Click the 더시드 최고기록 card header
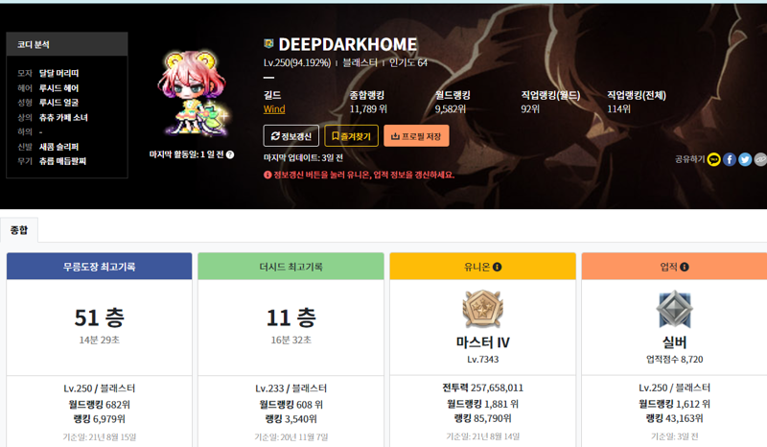This screenshot has width=767, height=447. [x=291, y=267]
